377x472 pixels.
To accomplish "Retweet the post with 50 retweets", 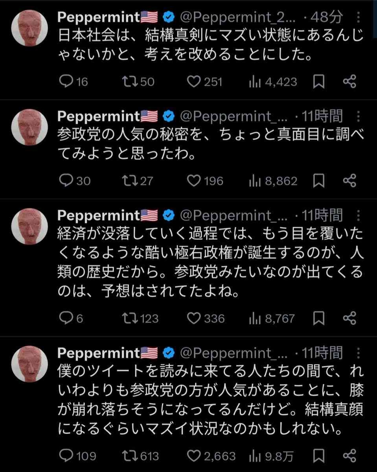I will tap(128, 81).
